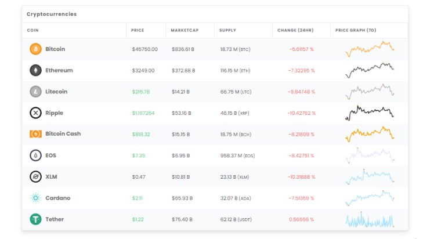Viewport: 427px width, 239px height.
Task: Open the Ripple 7-day price graph
Action: click(x=370, y=113)
